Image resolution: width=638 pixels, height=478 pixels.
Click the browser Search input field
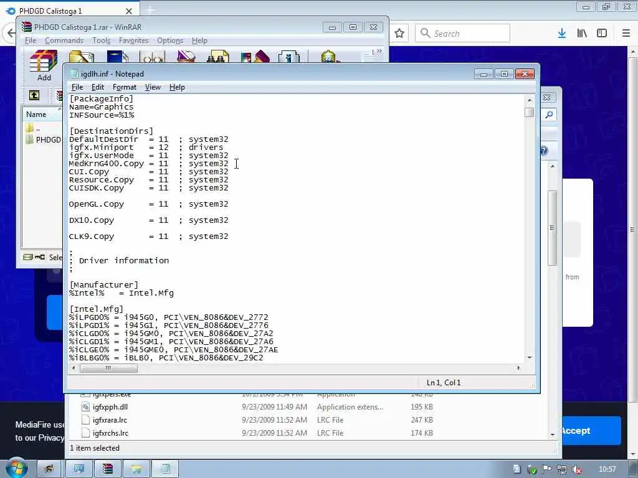click(462, 34)
